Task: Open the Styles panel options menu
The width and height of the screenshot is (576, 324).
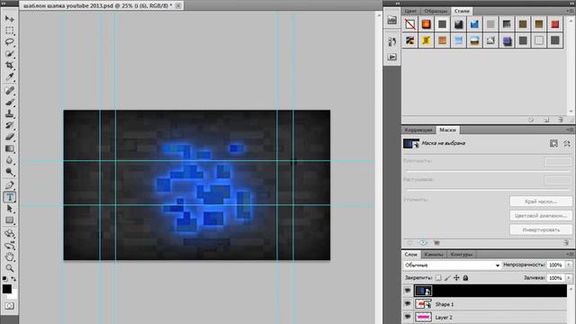Action: pyautogui.click(x=570, y=11)
